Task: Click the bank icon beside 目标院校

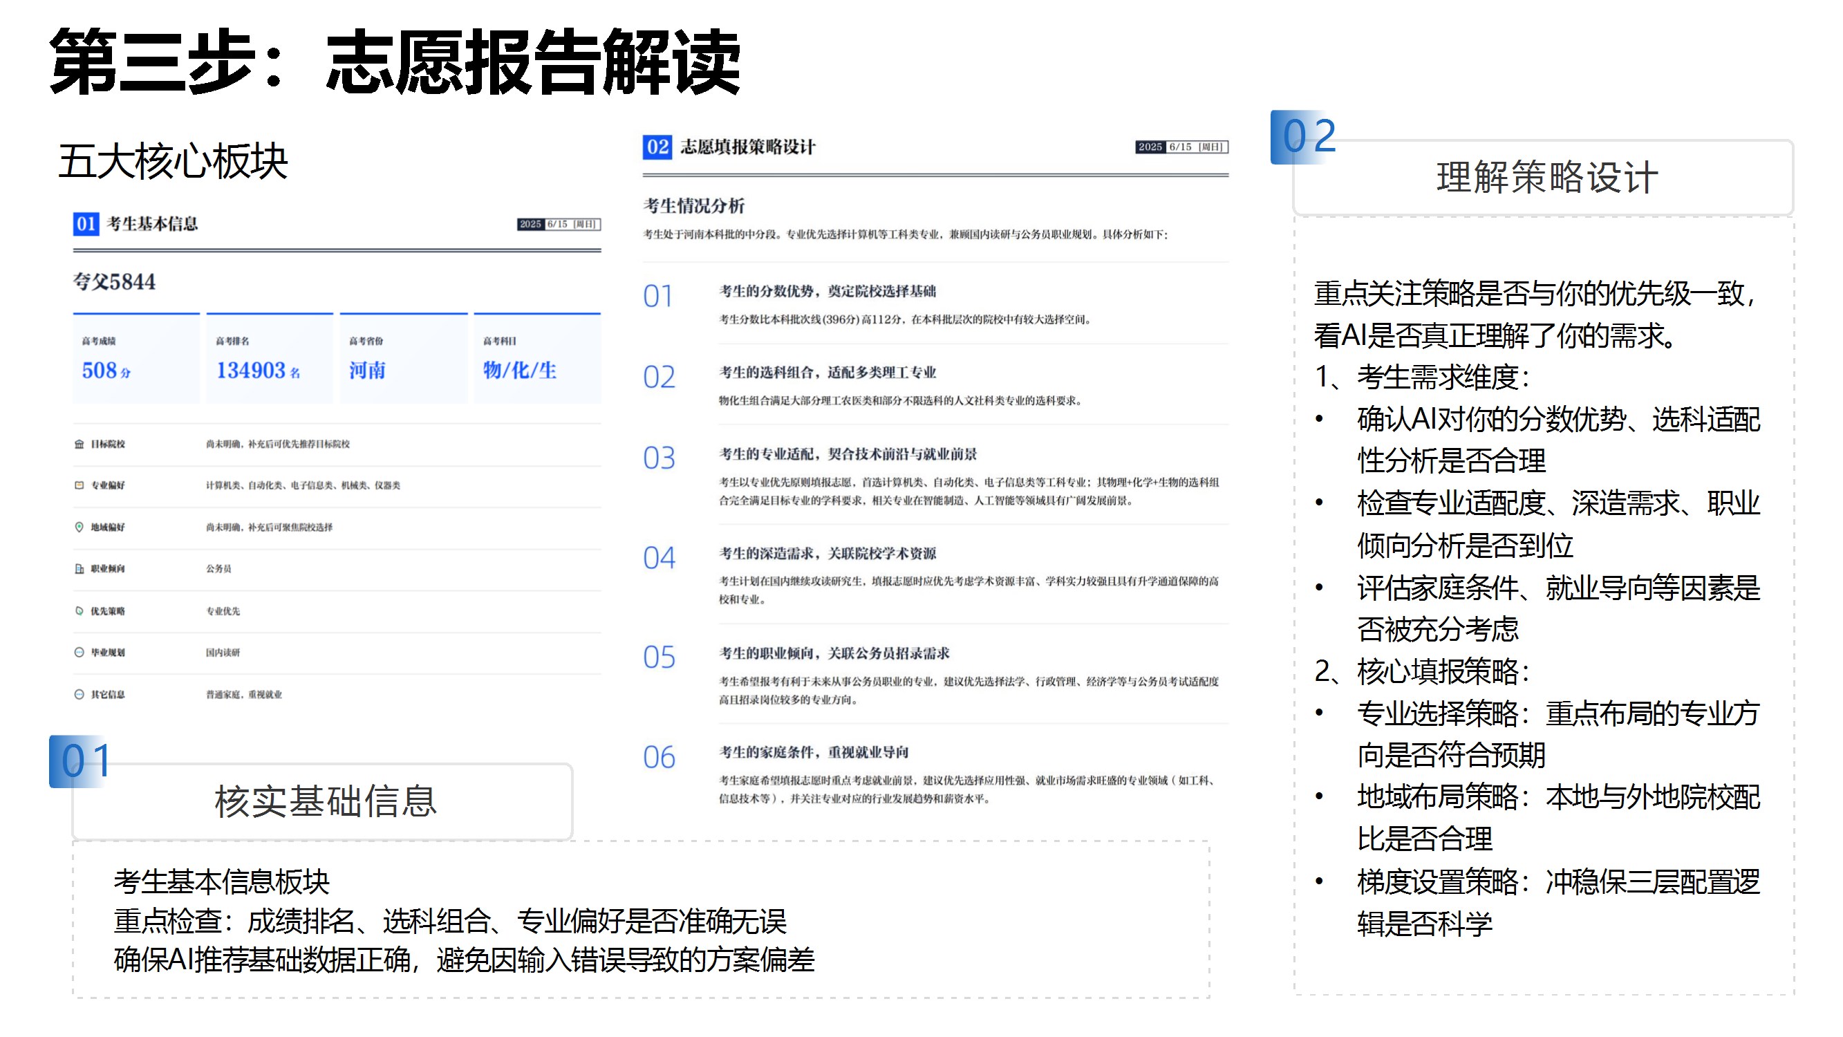Action: point(79,445)
